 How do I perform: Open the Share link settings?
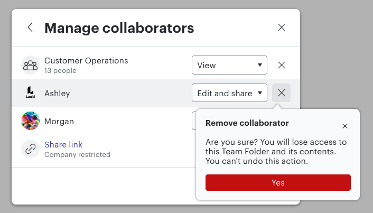(x=63, y=145)
